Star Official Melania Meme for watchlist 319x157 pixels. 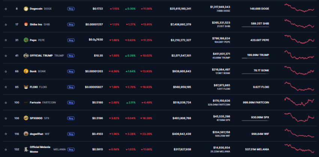[x=6, y=150]
